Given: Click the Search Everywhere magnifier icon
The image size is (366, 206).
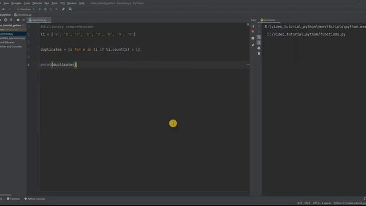Looking at the screenshot, I should pos(70,9).
